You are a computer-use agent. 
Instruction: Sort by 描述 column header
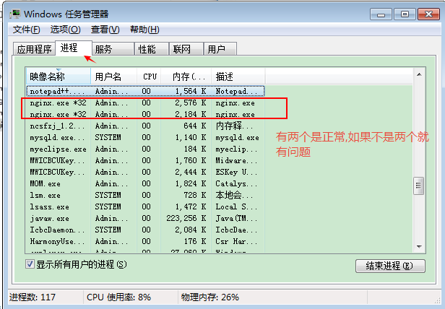point(238,77)
